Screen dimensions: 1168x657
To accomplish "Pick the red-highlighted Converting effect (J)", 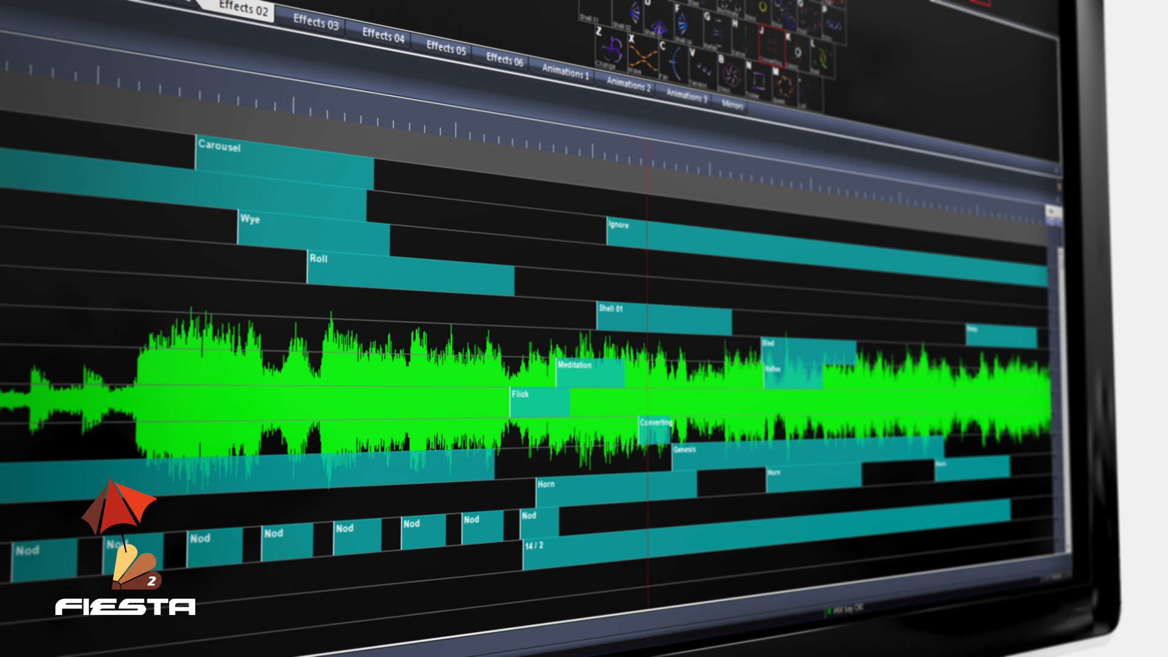I will pos(771,46).
